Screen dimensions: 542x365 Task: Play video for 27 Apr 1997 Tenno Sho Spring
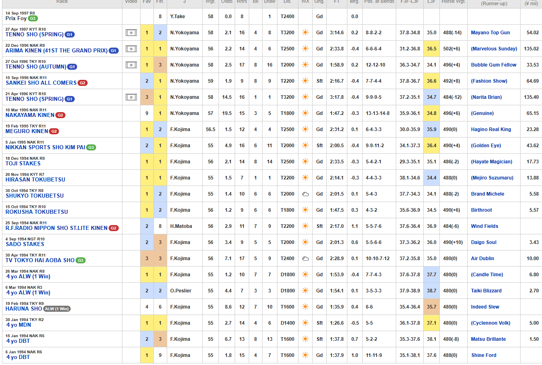click(x=131, y=33)
